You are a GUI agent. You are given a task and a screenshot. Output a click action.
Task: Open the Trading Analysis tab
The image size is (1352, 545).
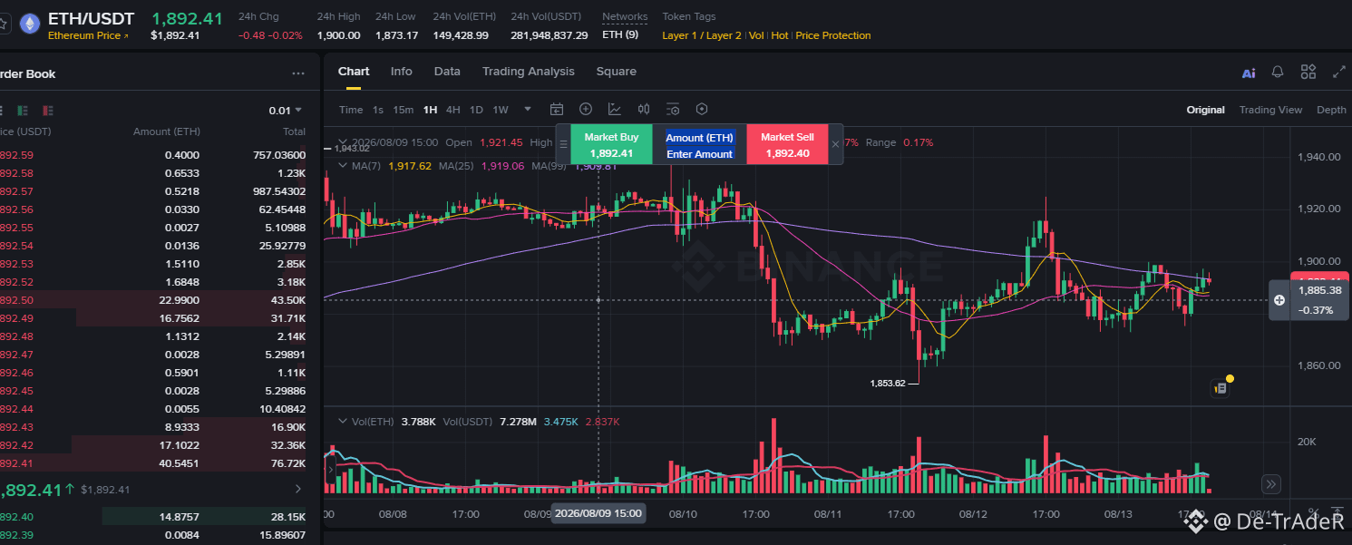pyautogui.click(x=529, y=72)
